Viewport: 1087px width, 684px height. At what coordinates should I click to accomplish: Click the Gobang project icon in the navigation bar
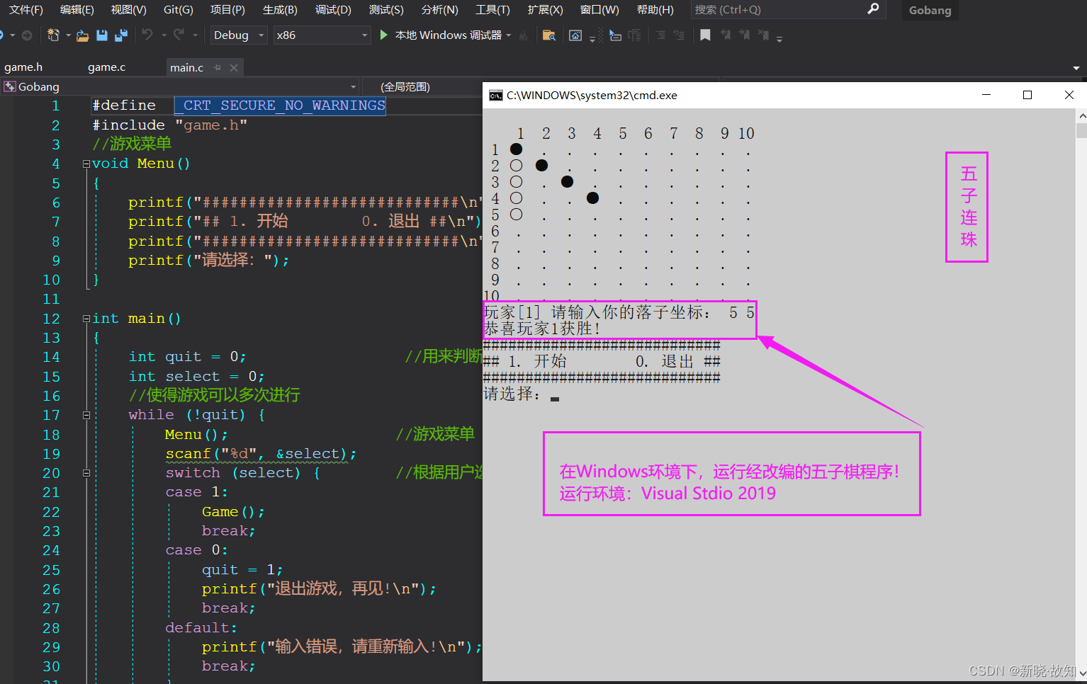point(10,86)
